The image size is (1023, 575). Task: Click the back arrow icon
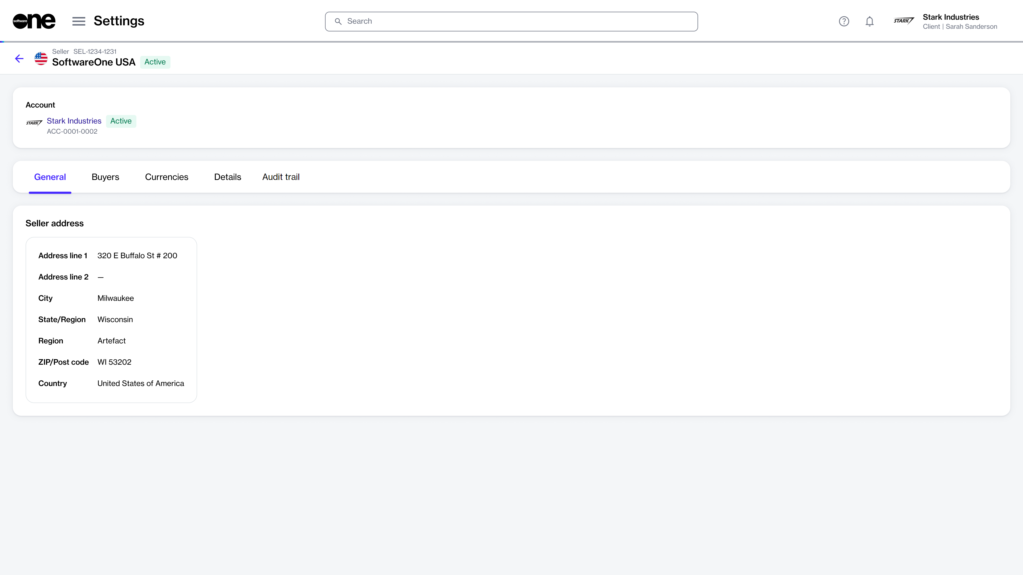click(19, 59)
